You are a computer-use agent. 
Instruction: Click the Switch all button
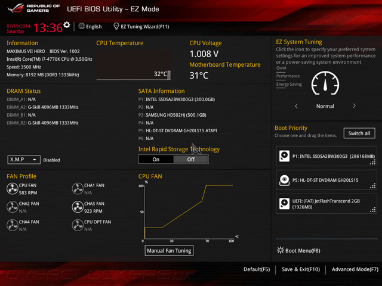(359, 133)
